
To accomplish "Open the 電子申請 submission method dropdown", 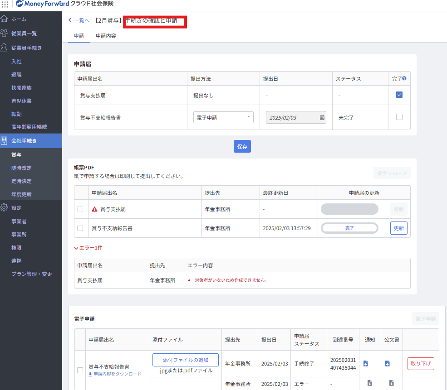I will pyautogui.click(x=223, y=117).
